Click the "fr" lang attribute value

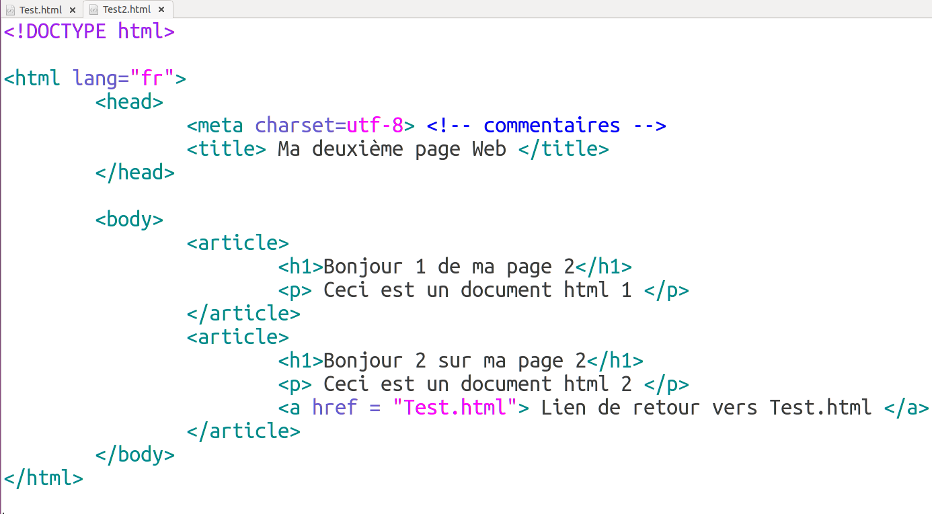tap(152, 79)
